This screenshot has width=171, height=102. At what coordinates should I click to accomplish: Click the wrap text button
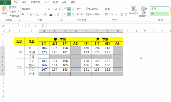tap(92, 9)
